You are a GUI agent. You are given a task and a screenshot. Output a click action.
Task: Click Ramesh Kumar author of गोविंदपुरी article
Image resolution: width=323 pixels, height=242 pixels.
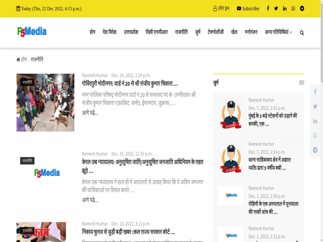pos(95,75)
